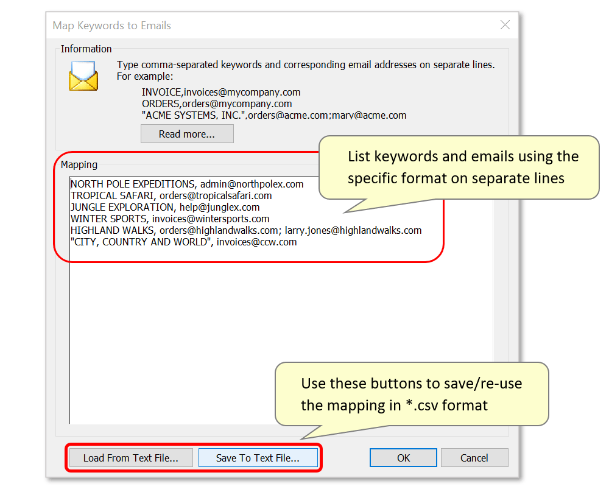
Task: Click the WINTER SPORTS mapping line
Action: click(170, 219)
